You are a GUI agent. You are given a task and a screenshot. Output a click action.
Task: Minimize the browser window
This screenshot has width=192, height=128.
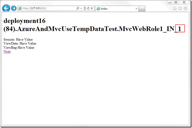[x=170, y=2]
